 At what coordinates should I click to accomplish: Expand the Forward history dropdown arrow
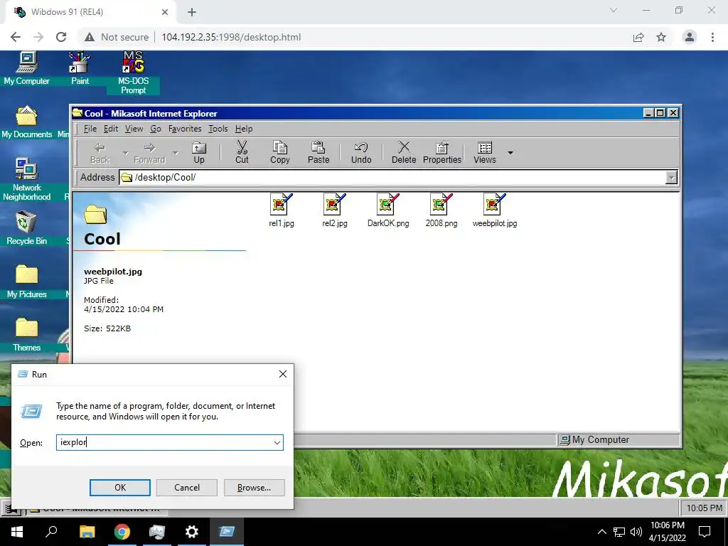[175, 153]
